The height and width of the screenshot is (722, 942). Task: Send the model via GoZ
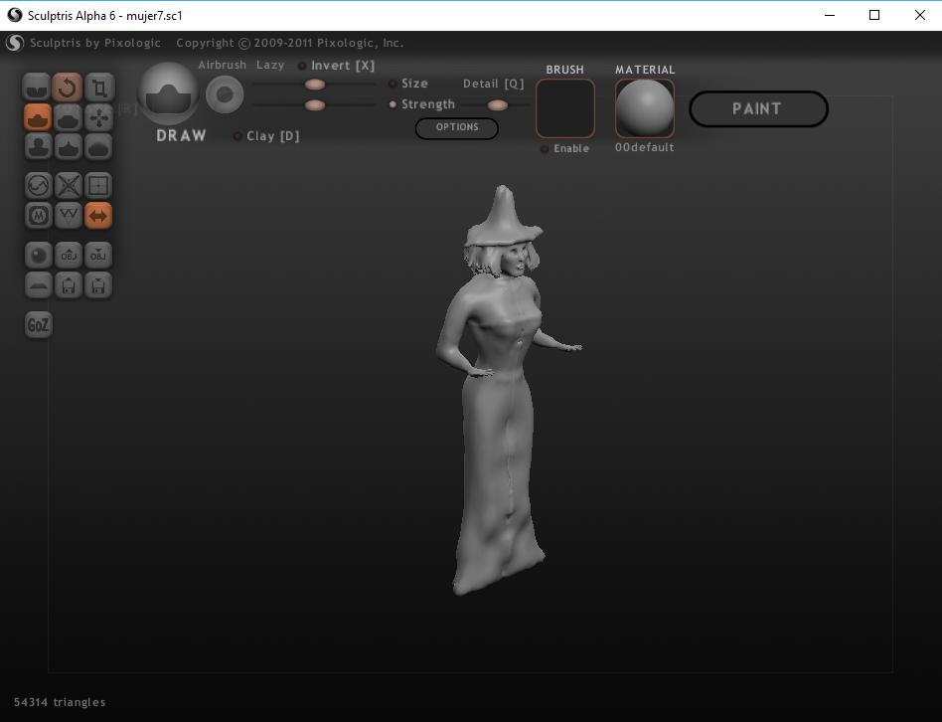39,324
